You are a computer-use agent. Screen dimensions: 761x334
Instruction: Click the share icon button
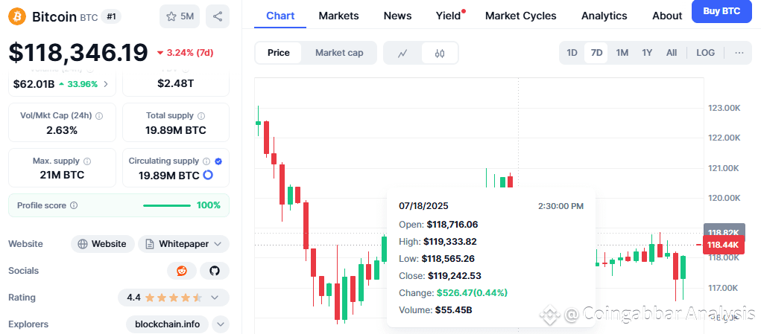218,16
